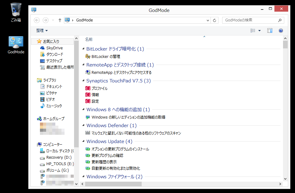The width and height of the screenshot is (295, 193).
Task: Click the Windows の新しいエディション item icon
Action: pos(88,117)
